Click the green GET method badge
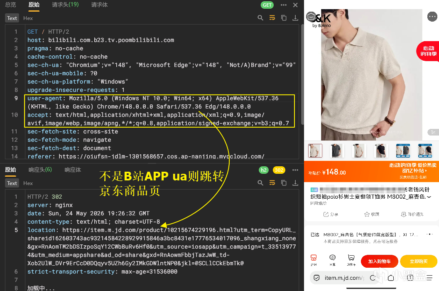This screenshot has height=291, width=439. (x=267, y=5)
